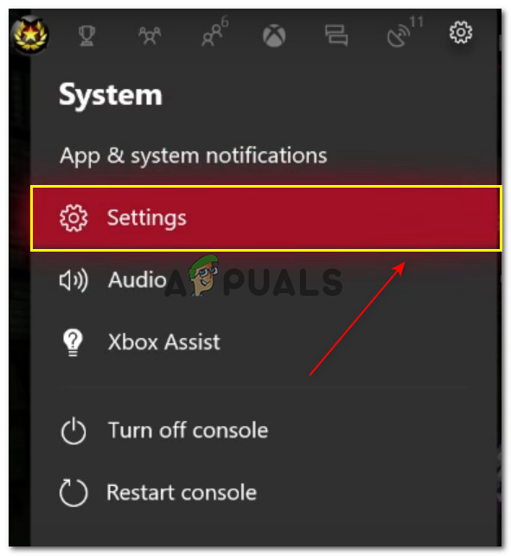Select the Xbox Home logo tab
The width and height of the screenshot is (511, 556).
pos(274,35)
